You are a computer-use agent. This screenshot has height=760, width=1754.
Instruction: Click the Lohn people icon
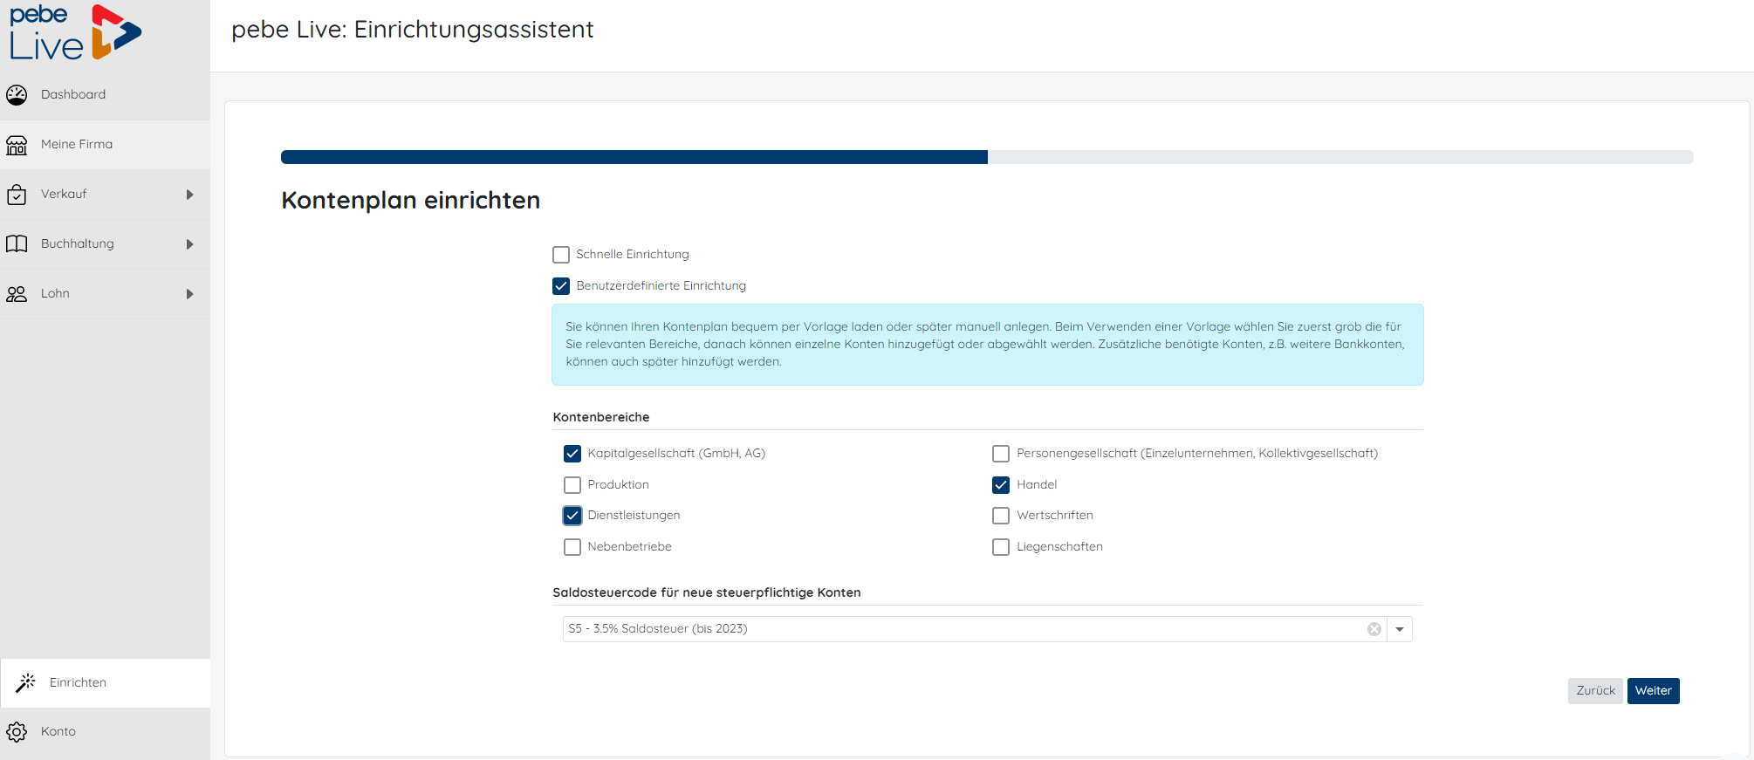point(17,294)
